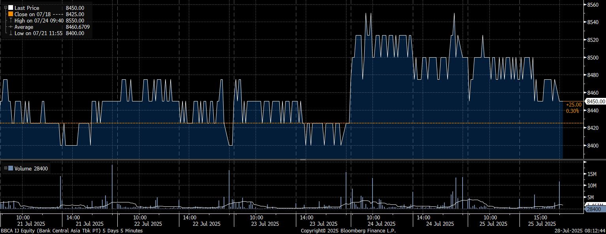The width and height of the screenshot is (606, 234).
Task: Click the 15M label on the volume axis
Action: tap(592, 174)
